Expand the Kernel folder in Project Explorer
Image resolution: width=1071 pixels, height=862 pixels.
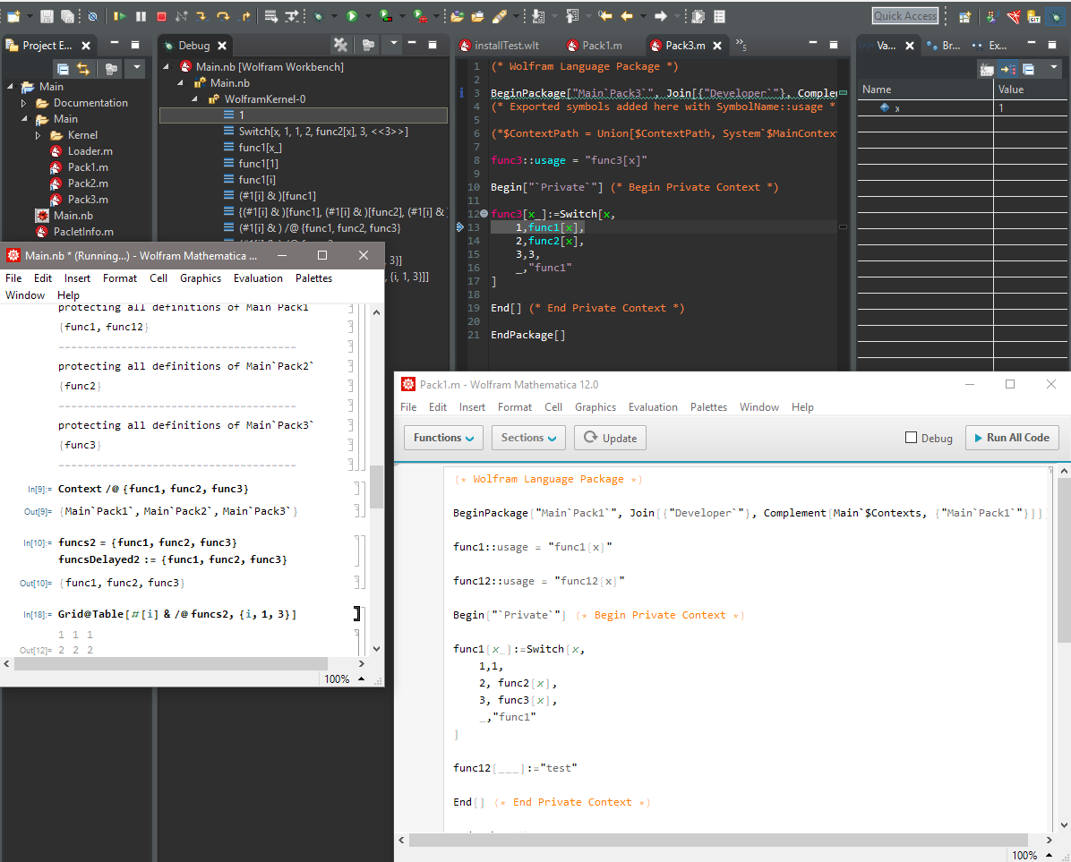(x=39, y=135)
